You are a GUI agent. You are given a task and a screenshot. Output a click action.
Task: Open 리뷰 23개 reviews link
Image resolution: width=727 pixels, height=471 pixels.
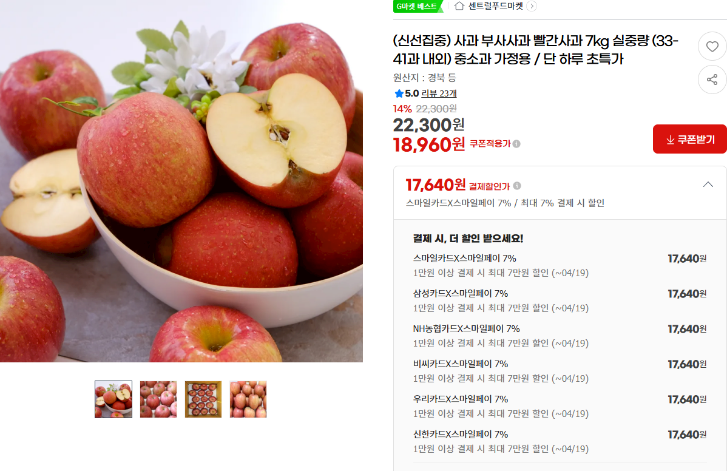[439, 93]
